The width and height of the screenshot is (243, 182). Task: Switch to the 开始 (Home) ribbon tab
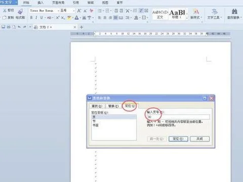point(26,3)
